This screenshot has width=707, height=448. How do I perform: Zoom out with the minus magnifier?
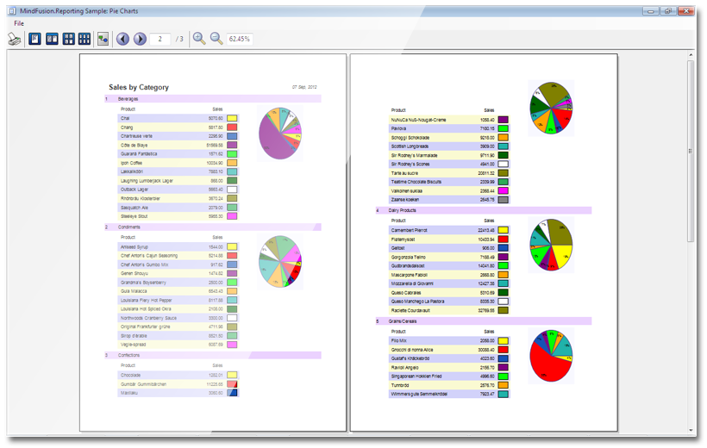pyautogui.click(x=216, y=39)
